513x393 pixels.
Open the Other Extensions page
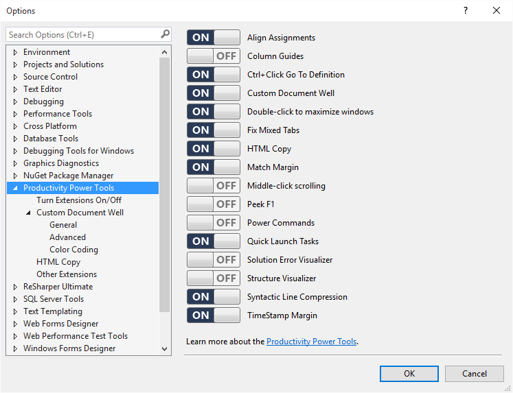[67, 274]
